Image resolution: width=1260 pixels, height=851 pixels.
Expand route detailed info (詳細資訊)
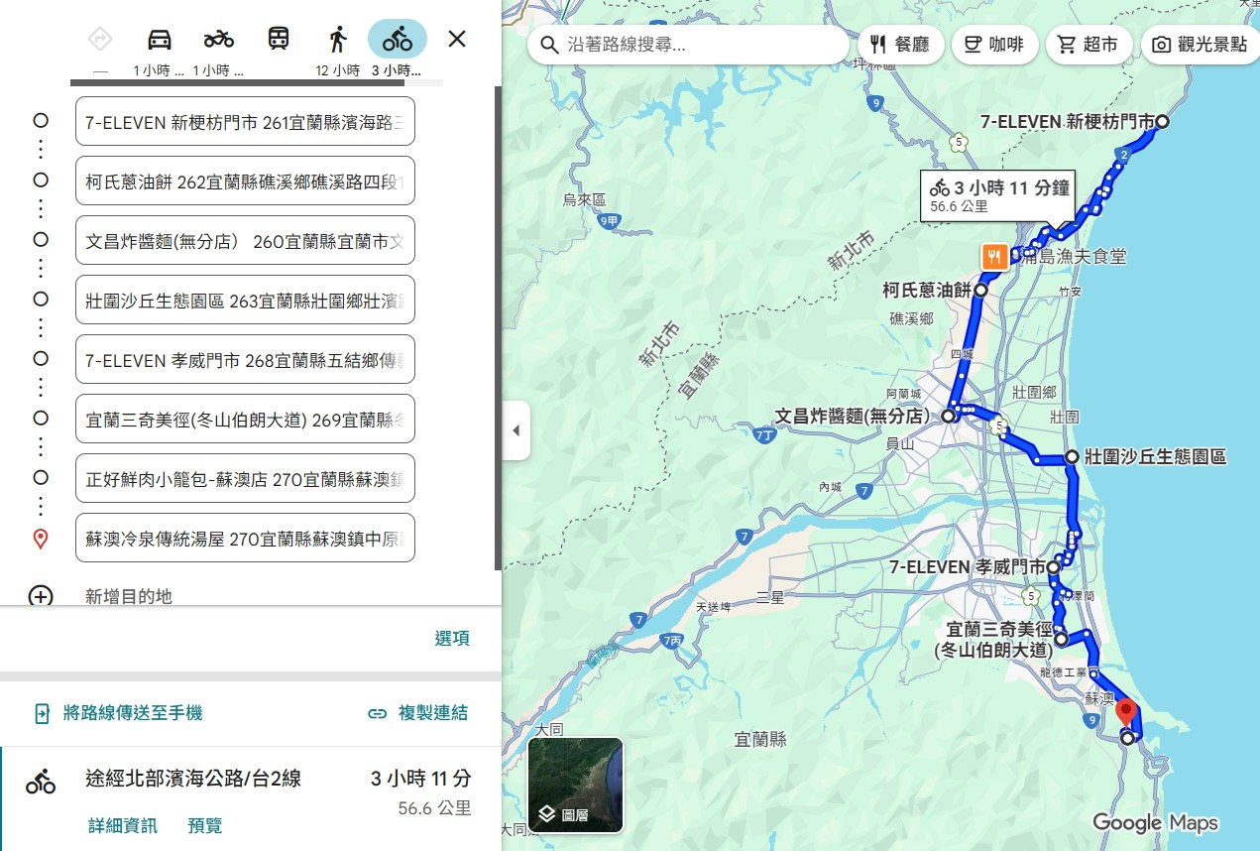pos(122,825)
